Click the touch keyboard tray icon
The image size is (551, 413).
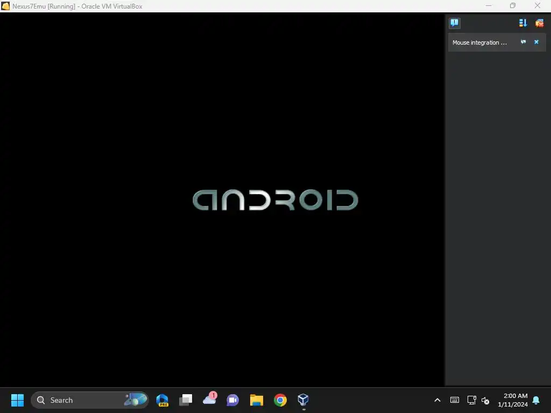click(454, 400)
